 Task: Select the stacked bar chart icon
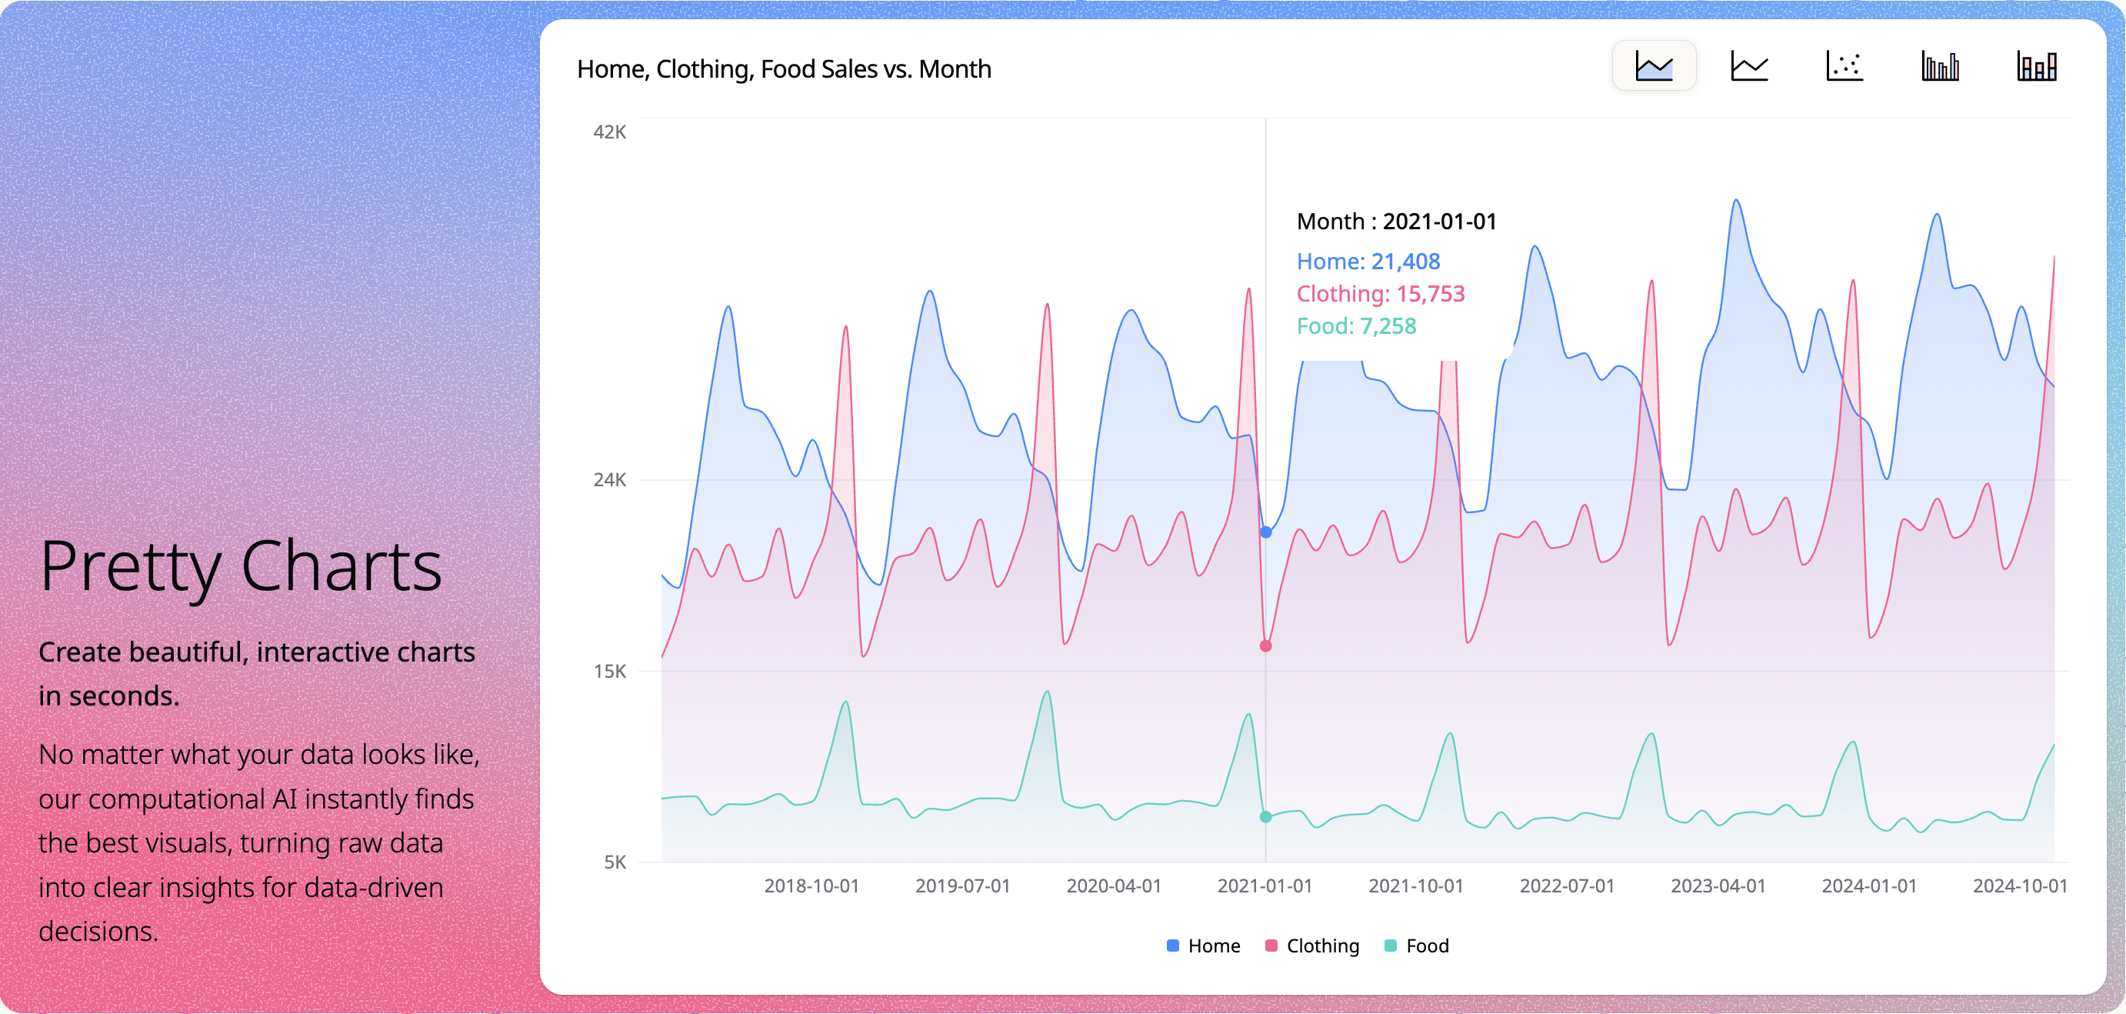coord(2036,66)
